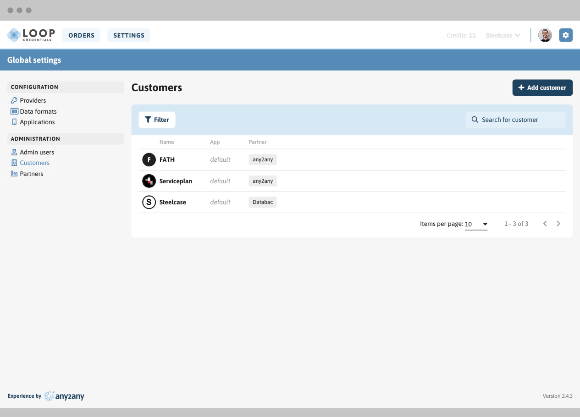The height and width of the screenshot is (417, 580).
Task: Switch to the Orders tab
Action: tap(81, 35)
